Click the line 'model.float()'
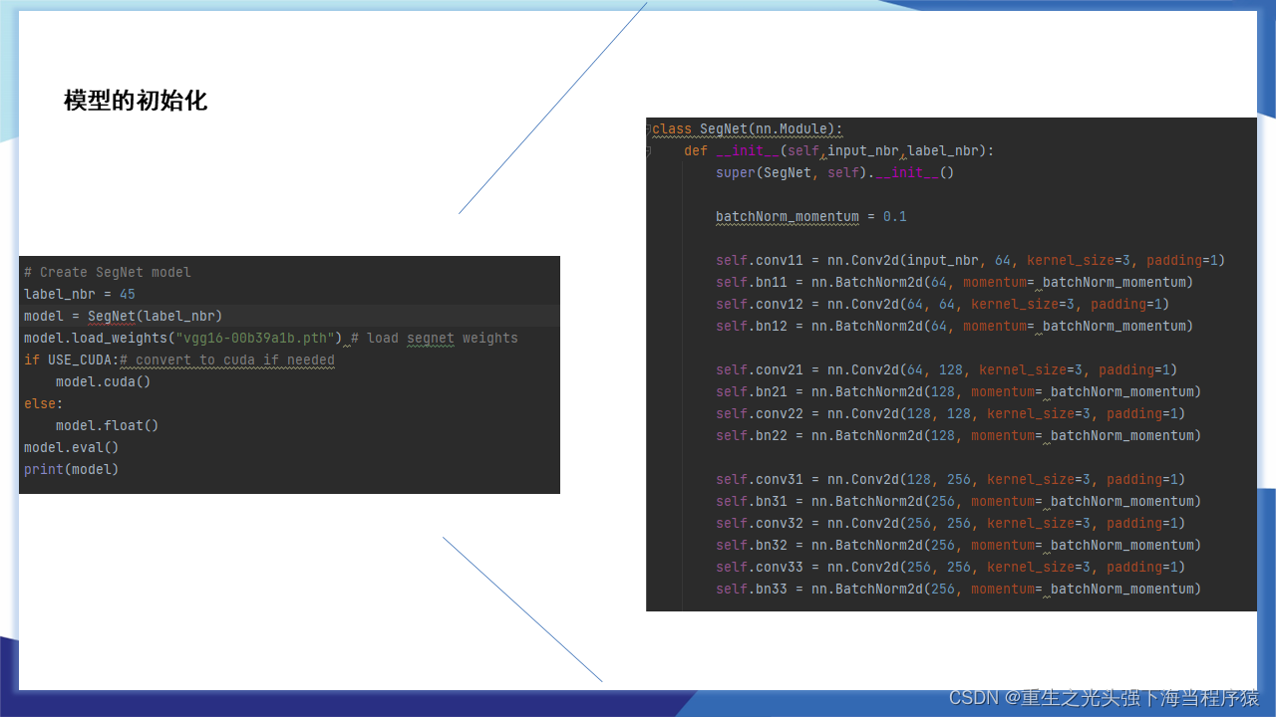This screenshot has height=717, width=1276. pos(108,425)
